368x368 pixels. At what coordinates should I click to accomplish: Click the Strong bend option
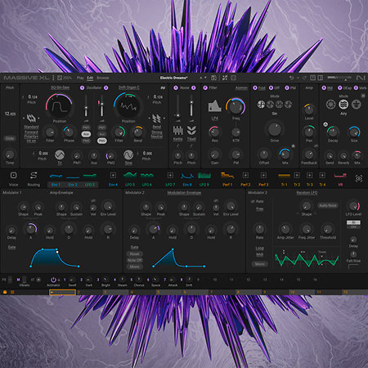point(157,132)
